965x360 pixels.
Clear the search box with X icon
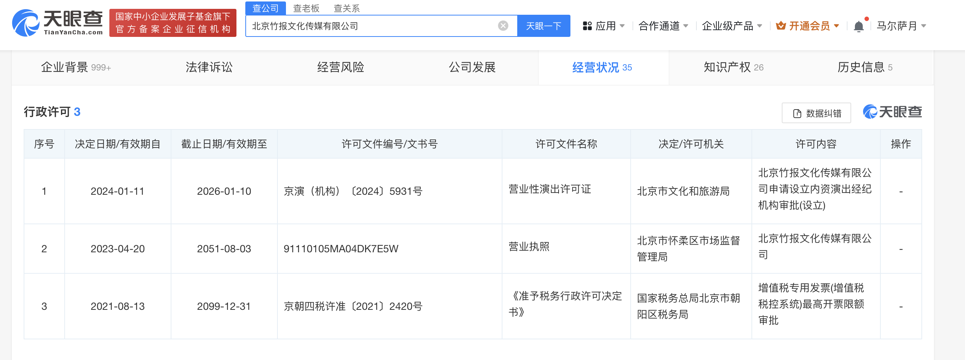click(x=503, y=26)
